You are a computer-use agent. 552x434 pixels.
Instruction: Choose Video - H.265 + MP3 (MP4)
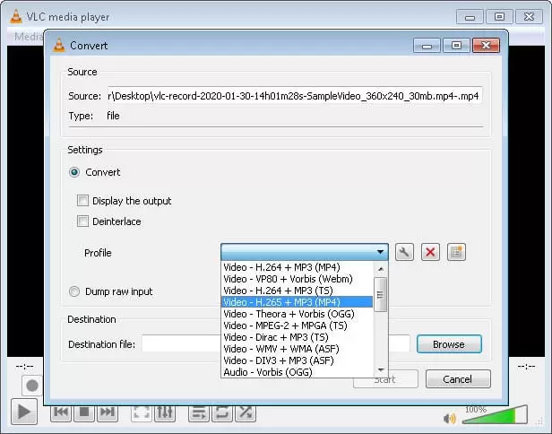tap(297, 302)
